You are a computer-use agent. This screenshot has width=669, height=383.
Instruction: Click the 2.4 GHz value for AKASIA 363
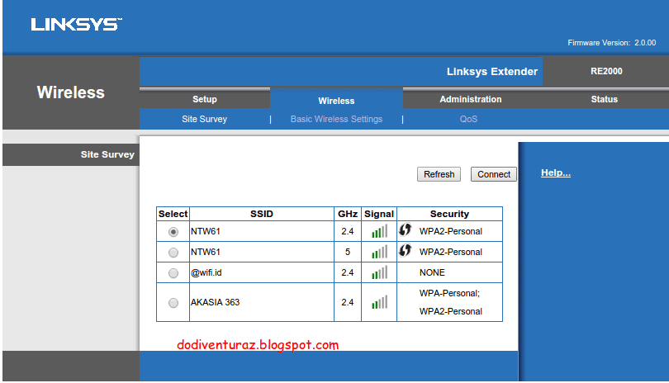pyautogui.click(x=347, y=302)
